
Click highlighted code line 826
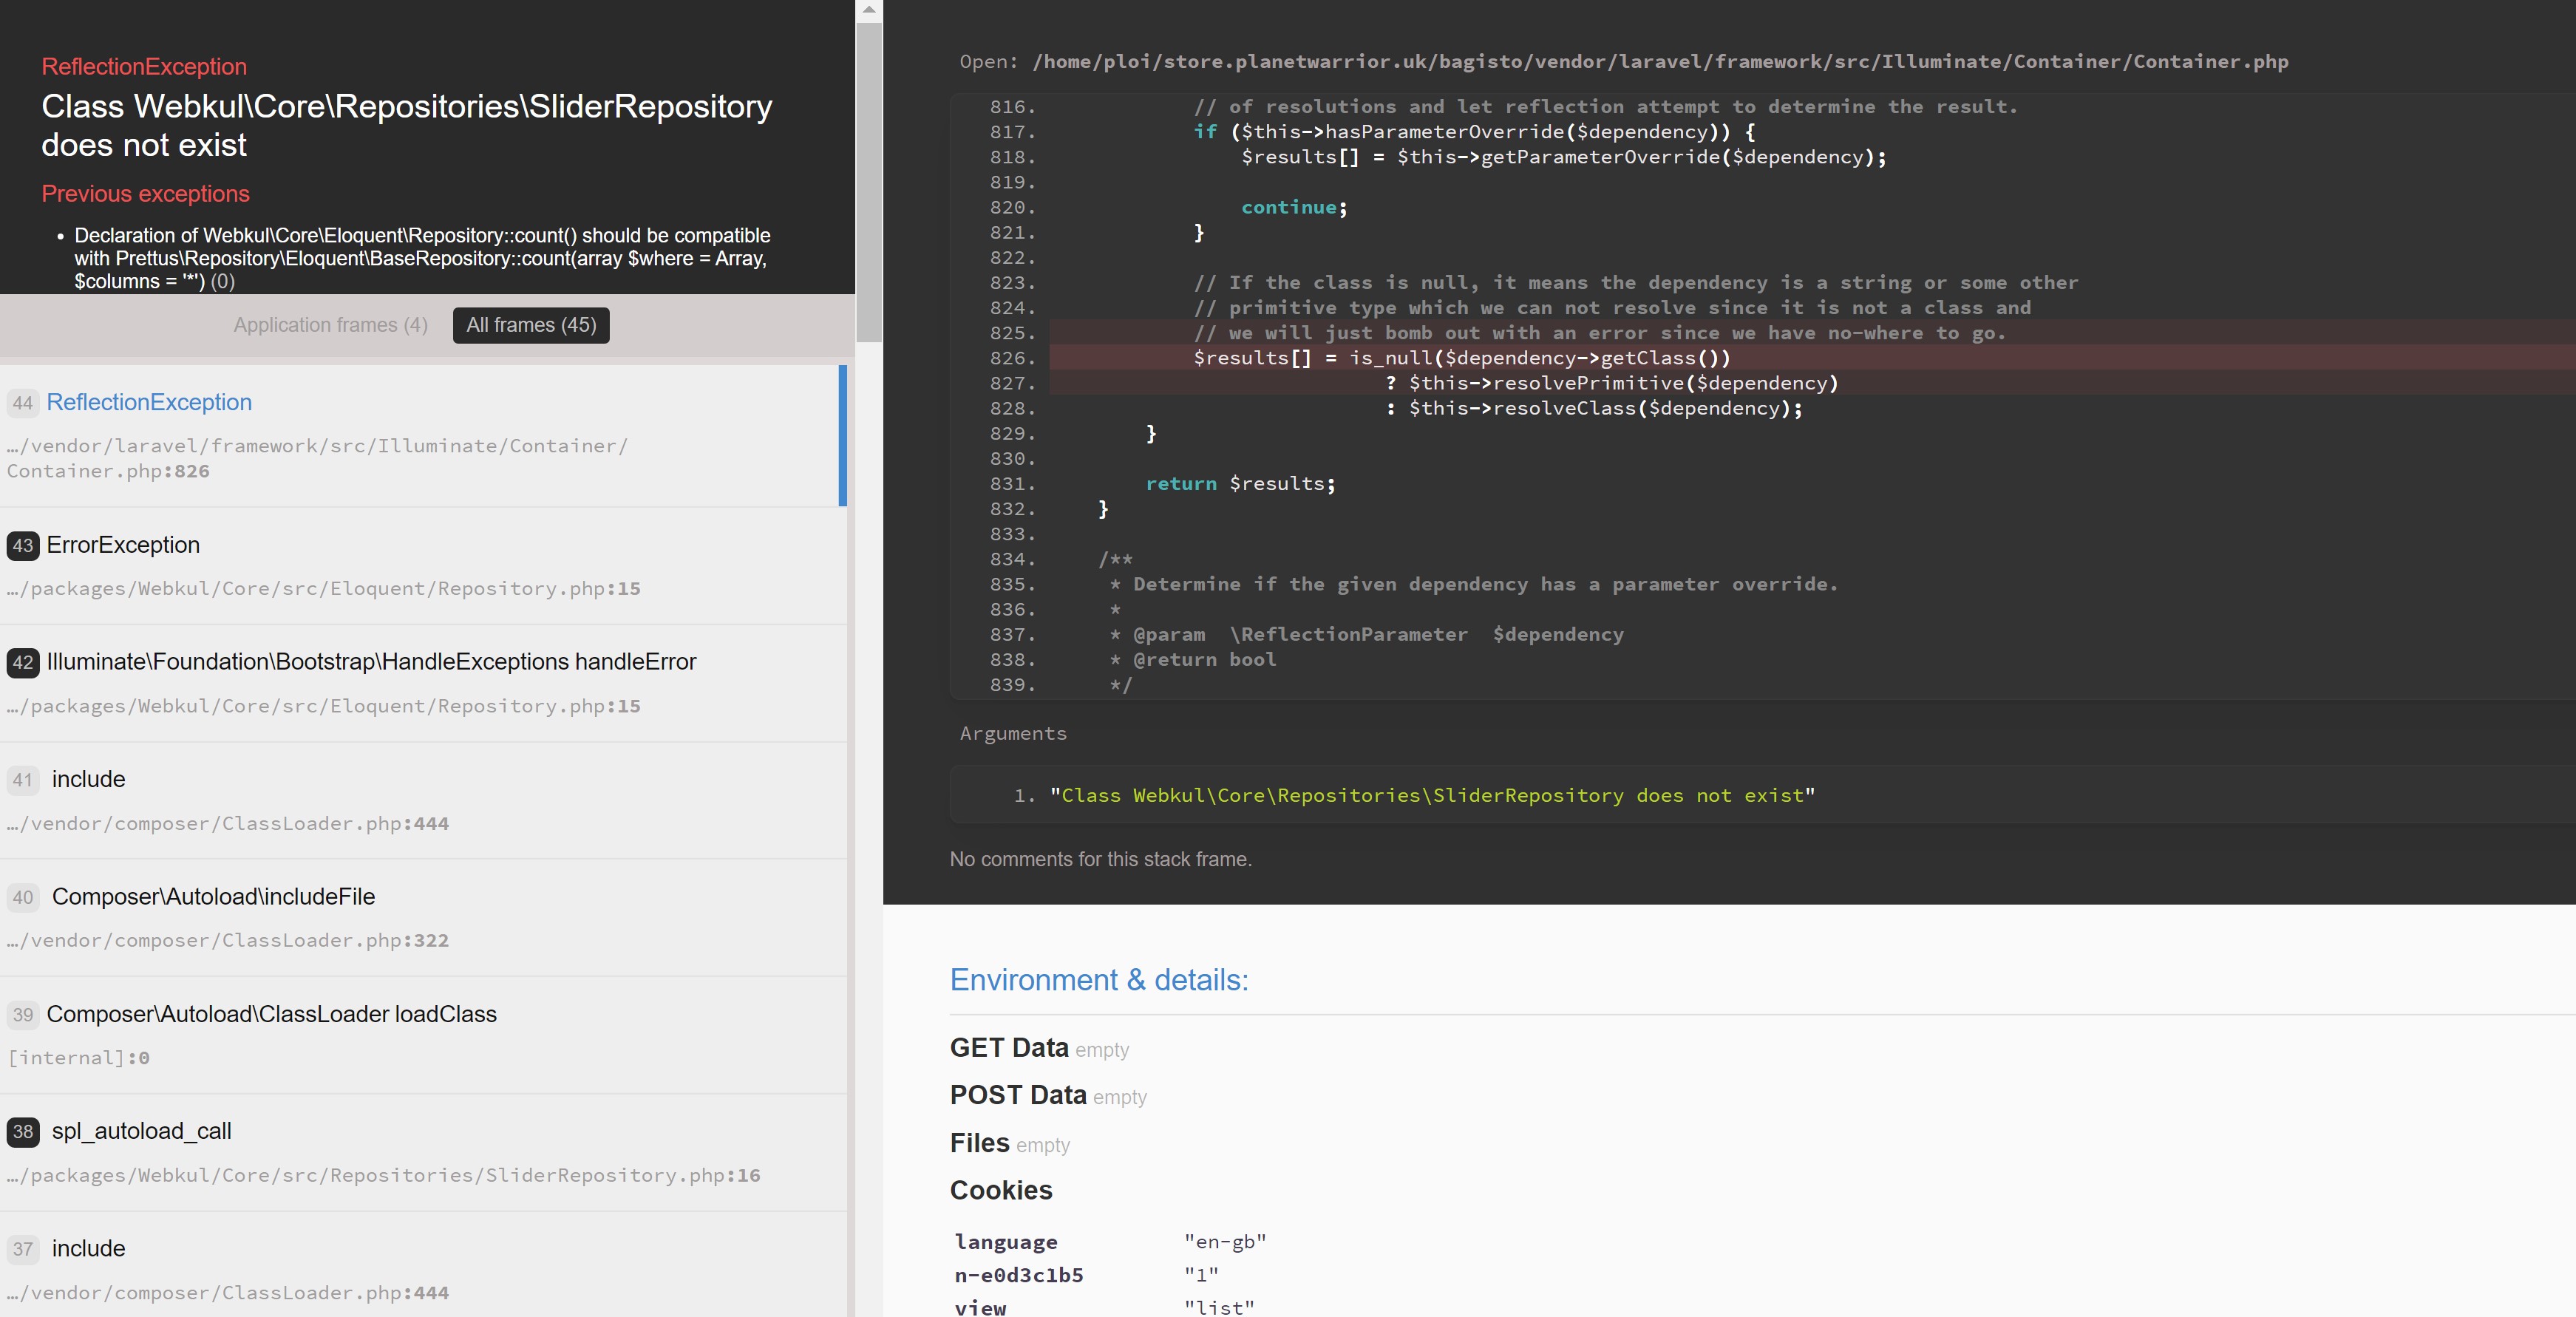pos(1812,358)
